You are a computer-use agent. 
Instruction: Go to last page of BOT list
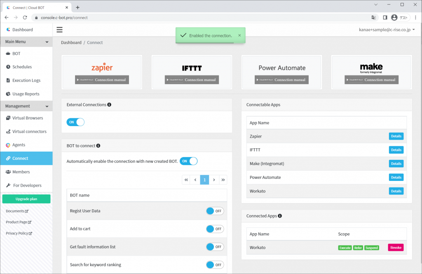223,180
